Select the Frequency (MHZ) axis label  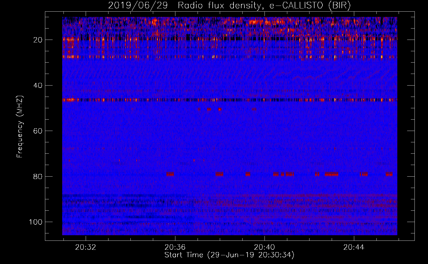coord(20,127)
